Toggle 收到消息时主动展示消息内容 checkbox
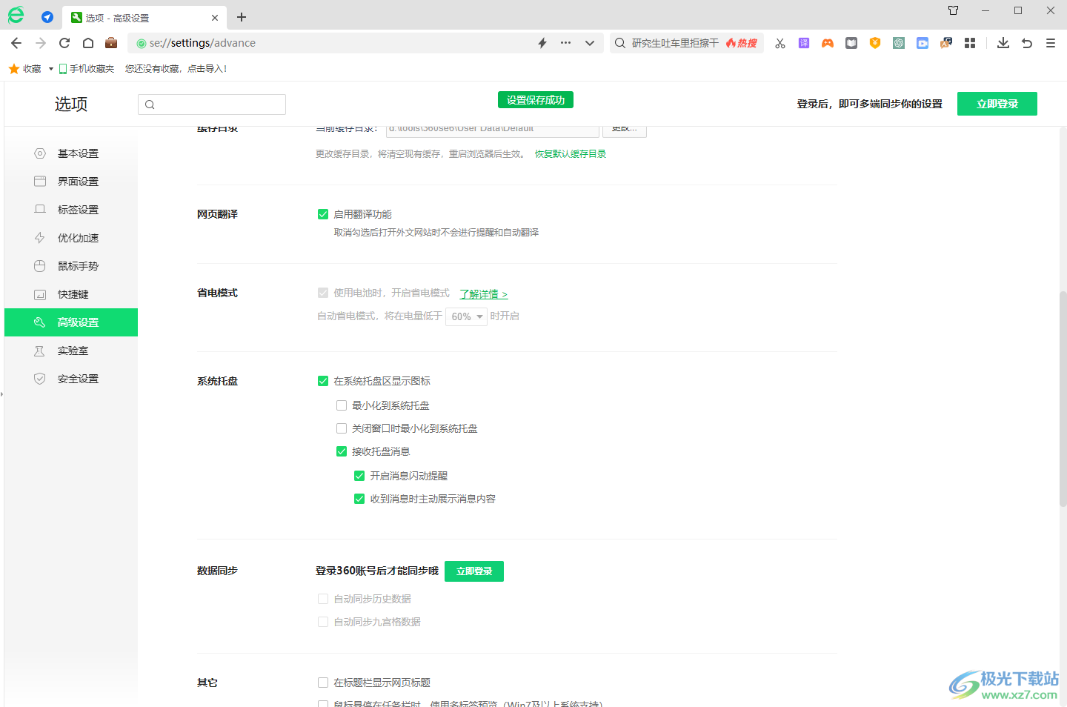The height and width of the screenshot is (707, 1067). pyautogui.click(x=359, y=499)
